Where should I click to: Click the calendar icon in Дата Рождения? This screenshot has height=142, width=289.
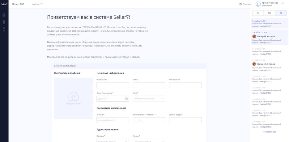click(126, 99)
